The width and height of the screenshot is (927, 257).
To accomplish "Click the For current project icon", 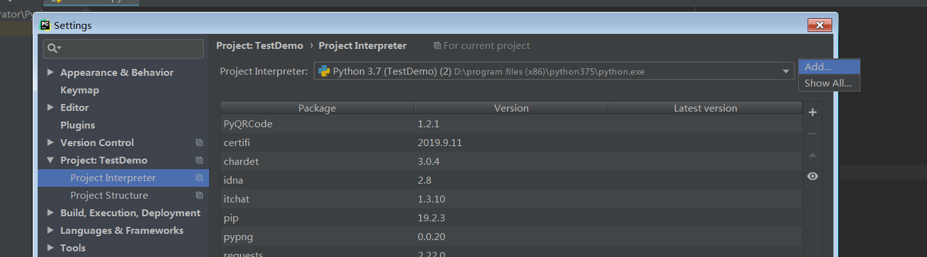I will click(x=437, y=46).
